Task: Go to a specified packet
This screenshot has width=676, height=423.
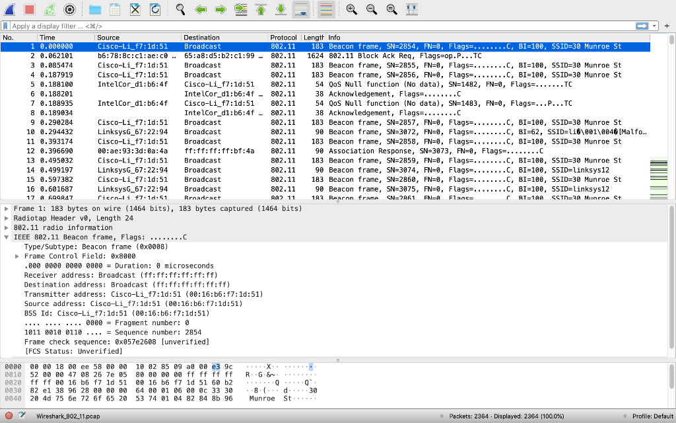Action: pyautogui.click(x=240, y=9)
